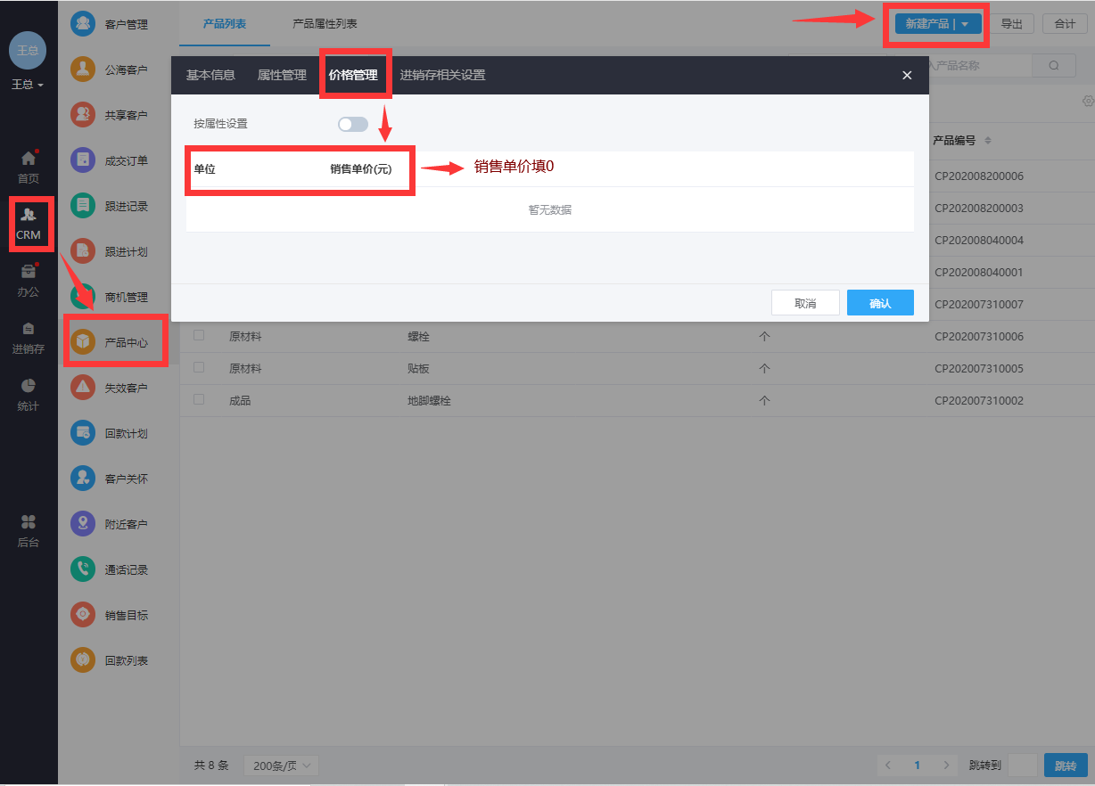Image resolution: width=1095 pixels, height=786 pixels.
Task: Go to next page arrow
Action: 945,766
